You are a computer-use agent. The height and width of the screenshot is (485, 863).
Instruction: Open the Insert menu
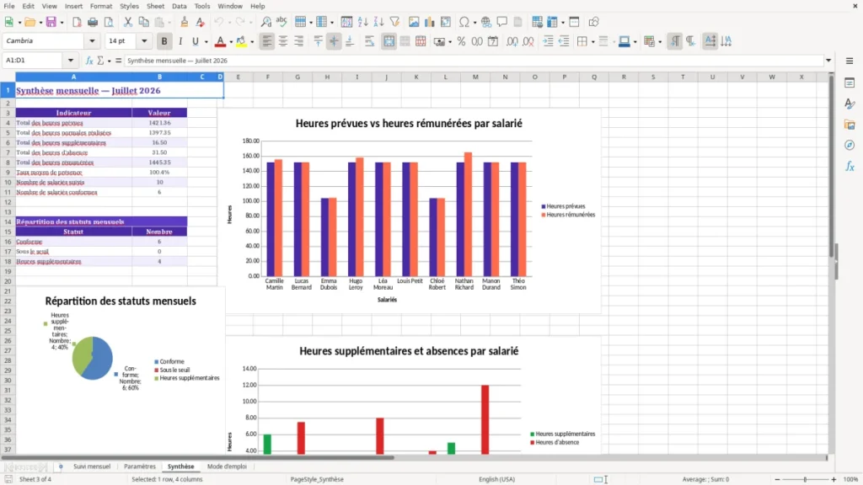click(73, 6)
